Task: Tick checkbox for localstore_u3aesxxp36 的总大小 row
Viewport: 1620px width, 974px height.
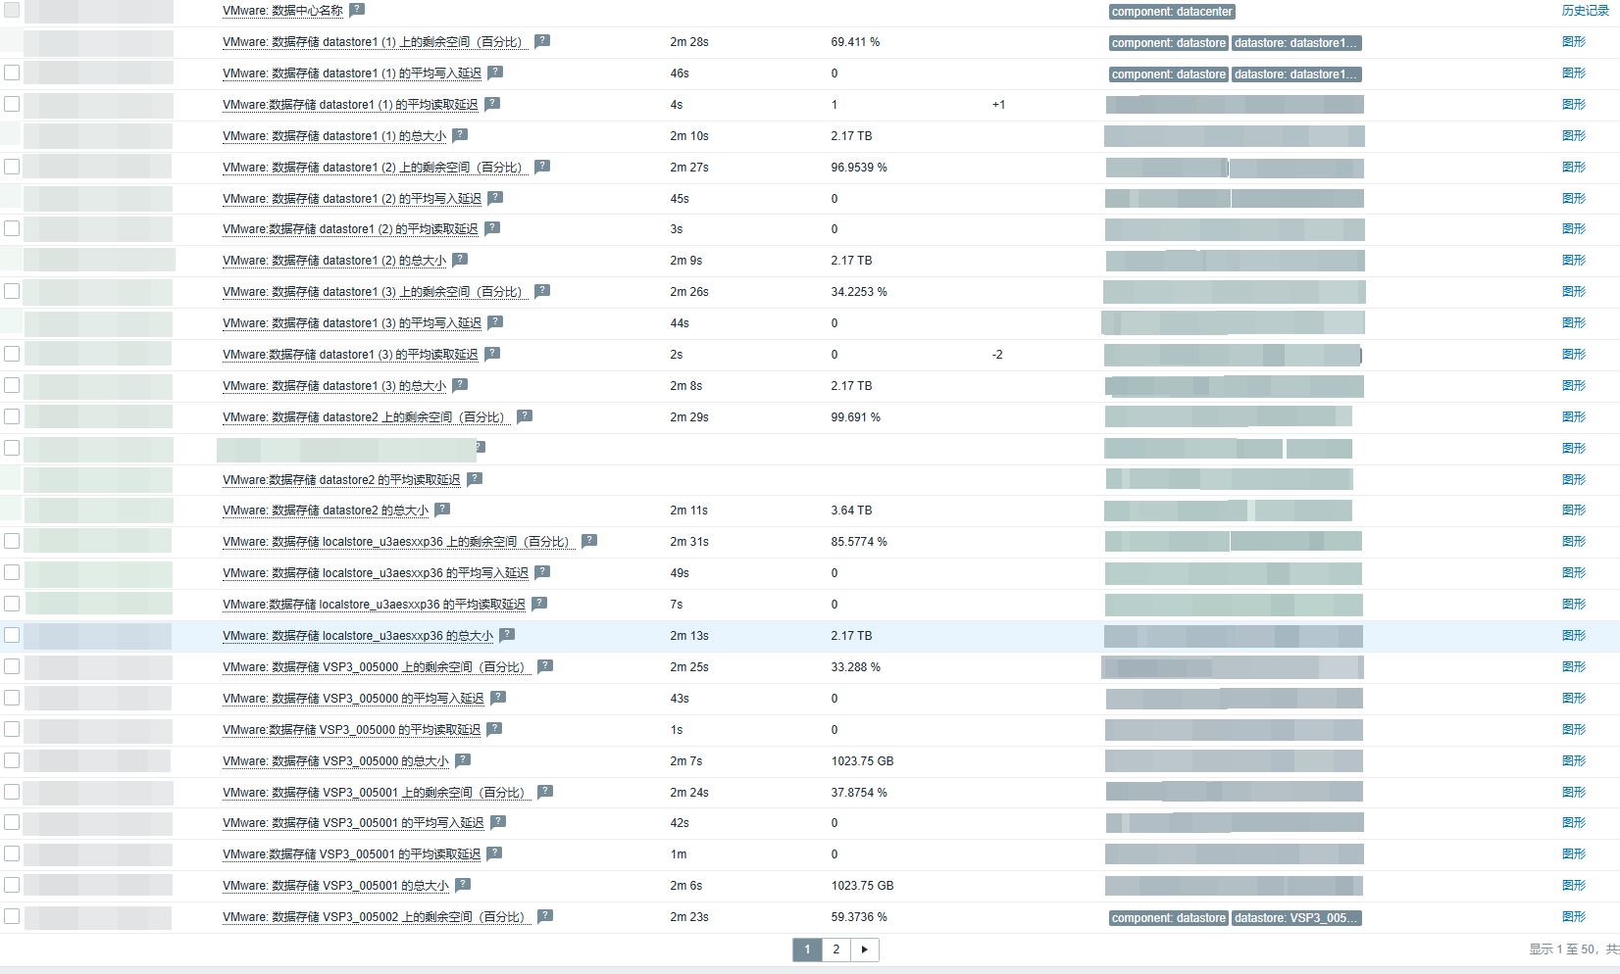Action: [x=12, y=635]
